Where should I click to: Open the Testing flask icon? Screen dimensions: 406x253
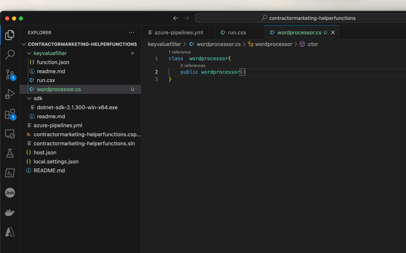(x=10, y=153)
